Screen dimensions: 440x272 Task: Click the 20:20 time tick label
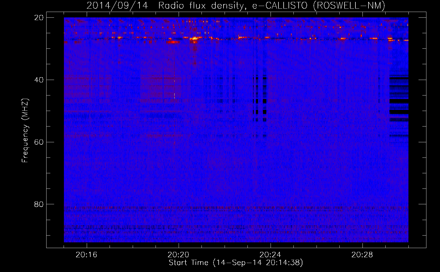coord(178,255)
